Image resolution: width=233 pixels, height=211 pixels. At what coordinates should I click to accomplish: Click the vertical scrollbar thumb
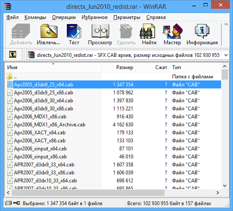pos(225,75)
